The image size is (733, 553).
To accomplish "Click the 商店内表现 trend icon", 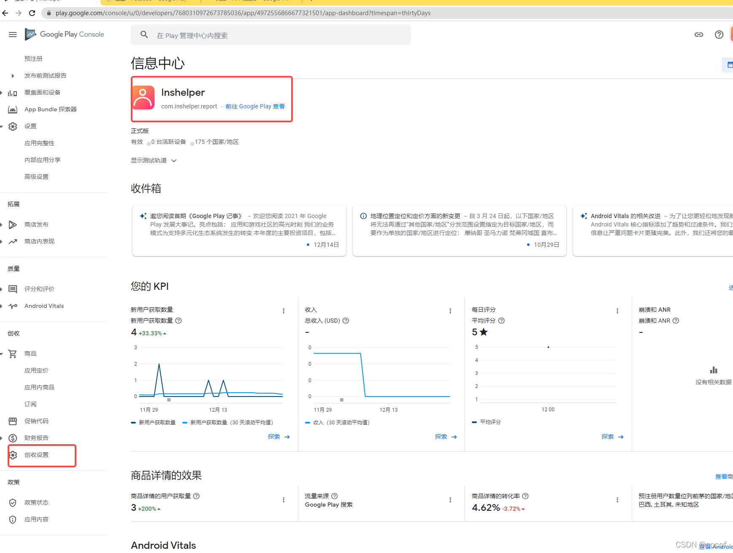I will 13,242.
